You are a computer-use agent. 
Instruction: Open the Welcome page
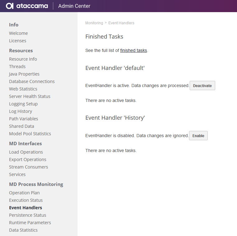(18, 33)
